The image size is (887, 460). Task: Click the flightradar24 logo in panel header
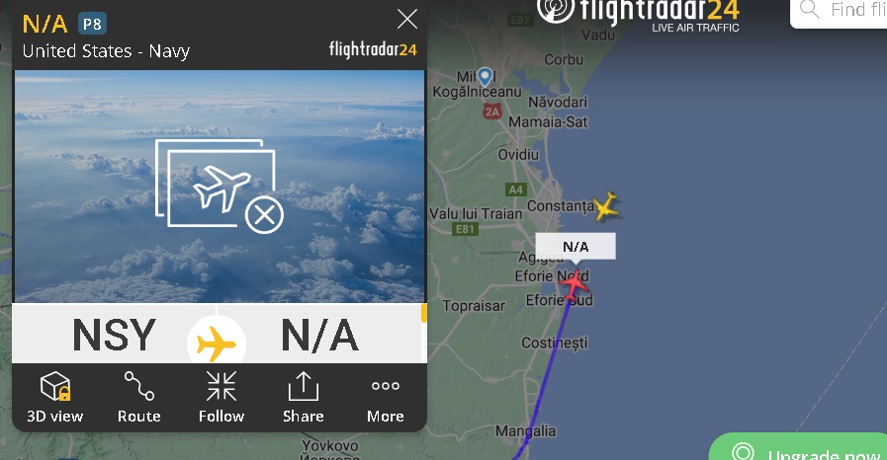coord(374,49)
